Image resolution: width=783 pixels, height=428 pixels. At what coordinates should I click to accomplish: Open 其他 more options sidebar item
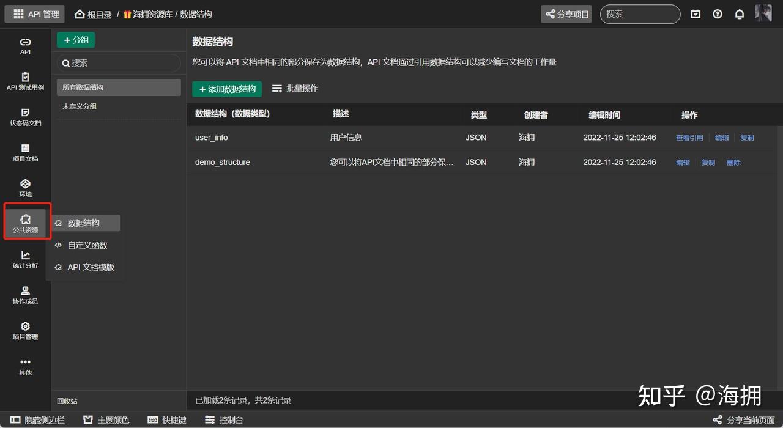[x=25, y=366]
